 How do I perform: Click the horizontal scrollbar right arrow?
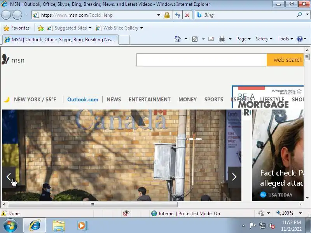[301, 204]
